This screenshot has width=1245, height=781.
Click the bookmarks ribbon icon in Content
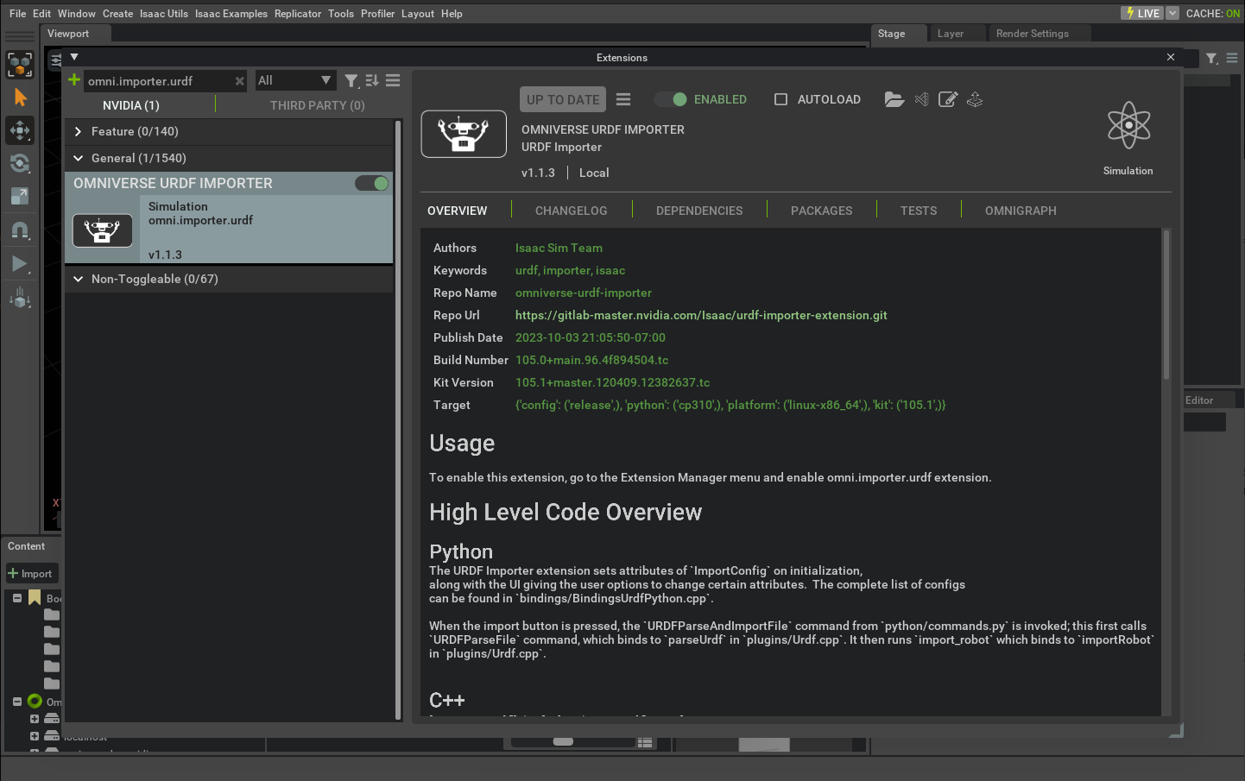[35, 597]
